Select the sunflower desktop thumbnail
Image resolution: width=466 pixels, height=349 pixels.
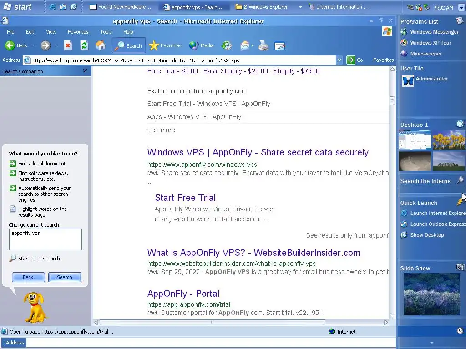[449, 140]
